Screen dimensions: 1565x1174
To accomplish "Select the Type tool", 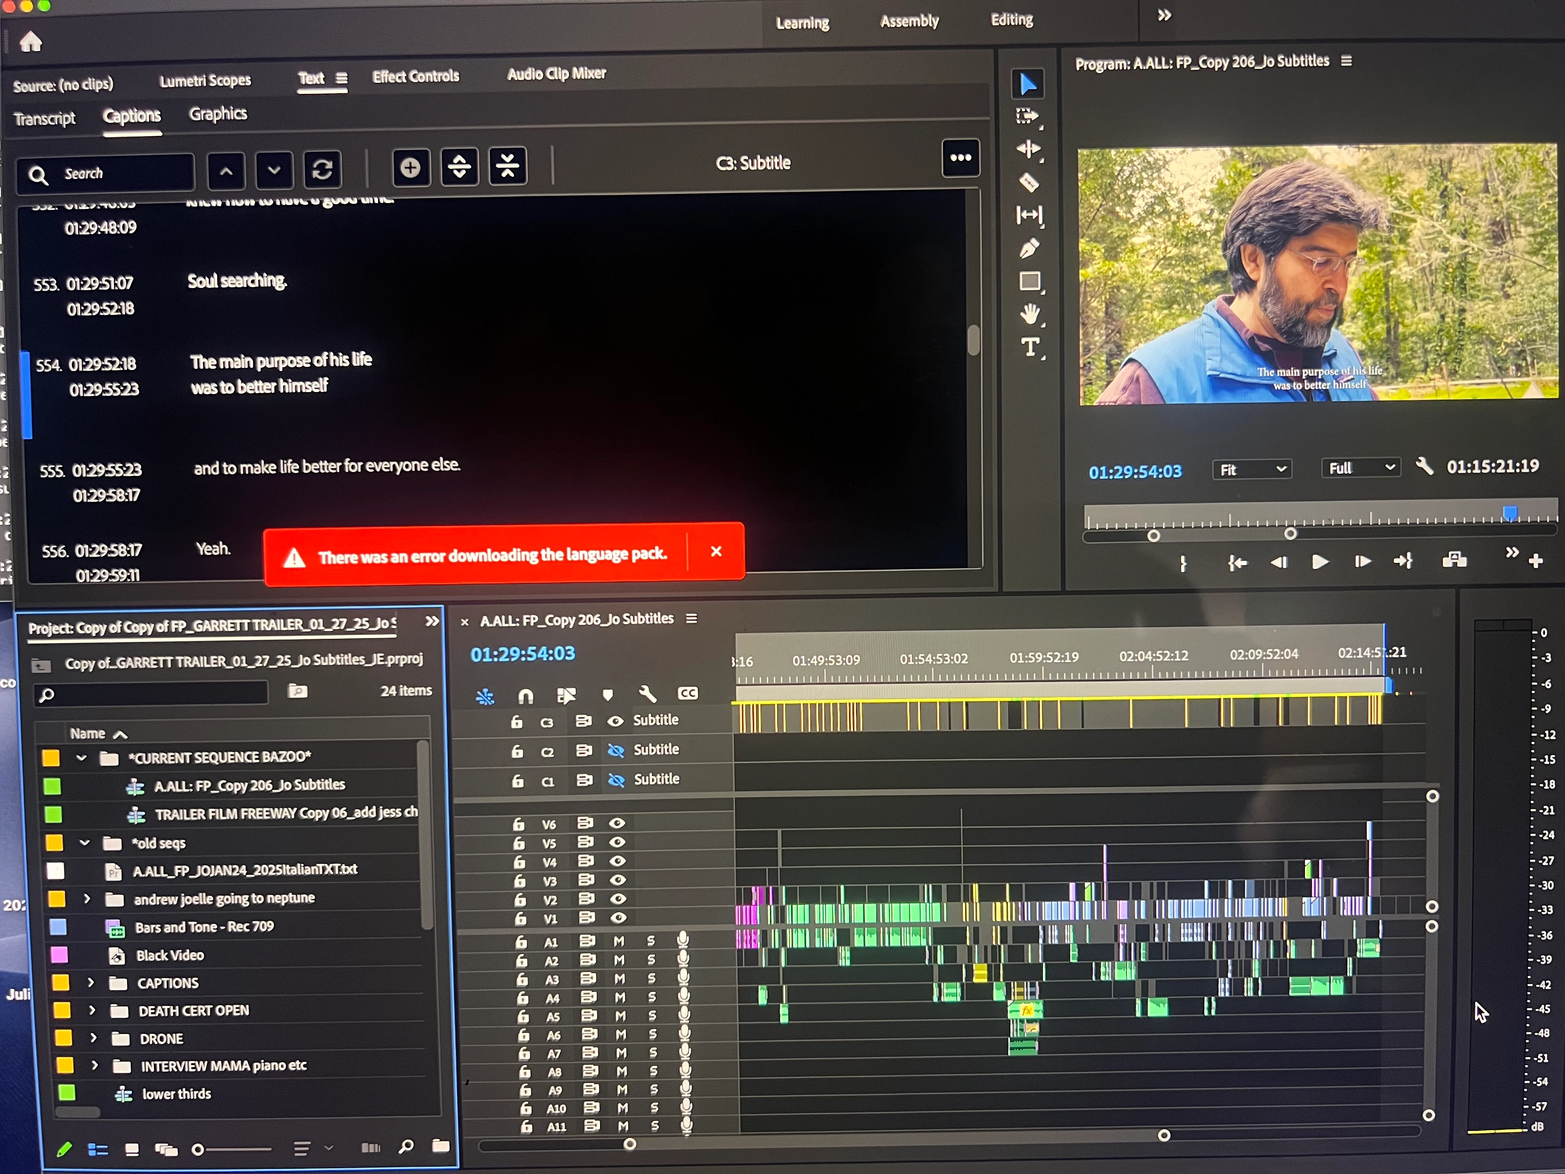I will tap(1030, 347).
